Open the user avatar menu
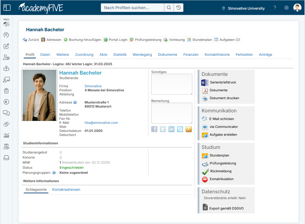305x224 pixels. [x=297, y=8]
